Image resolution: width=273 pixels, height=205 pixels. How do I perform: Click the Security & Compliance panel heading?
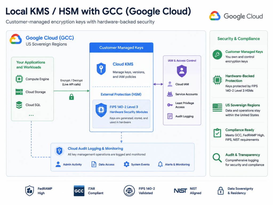[x=239, y=39]
